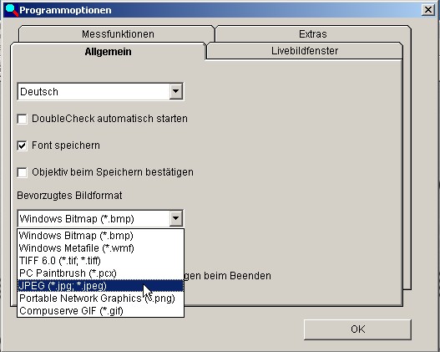
Task: Open the Extras tab
Action: coord(313,34)
